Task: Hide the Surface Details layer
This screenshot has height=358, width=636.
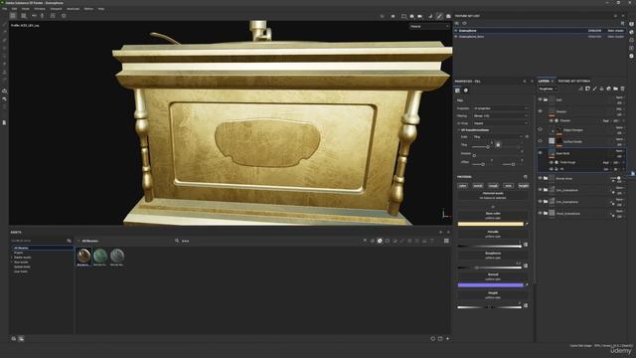Action: (540, 141)
